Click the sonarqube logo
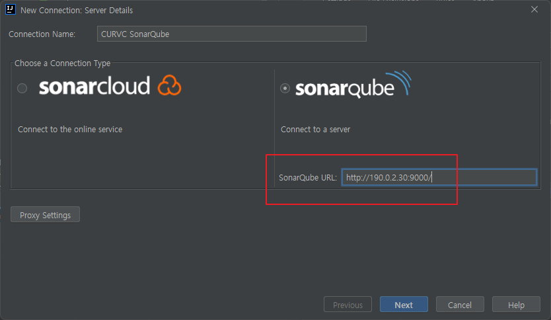 pos(353,85)
